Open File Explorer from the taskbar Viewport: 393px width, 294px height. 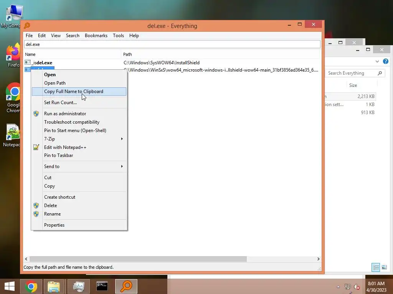point(54,286)
